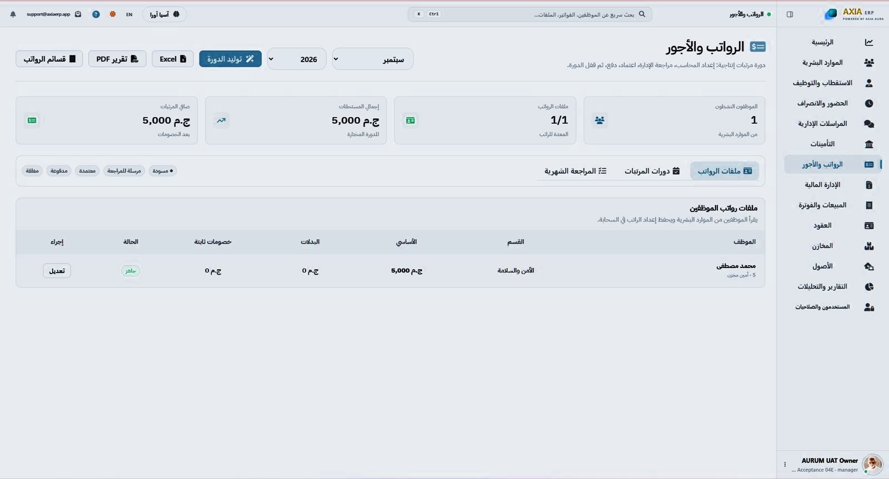Click the AURUM UAT Owner avatar
Viewport: 889px width, 479px height.
tap(872, 464)
